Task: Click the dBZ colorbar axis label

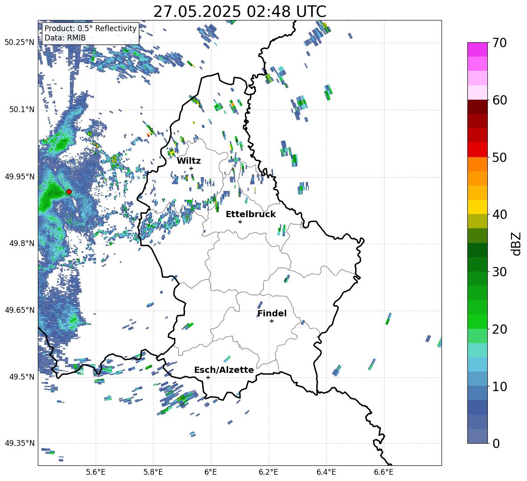Action: coord(516,243)
